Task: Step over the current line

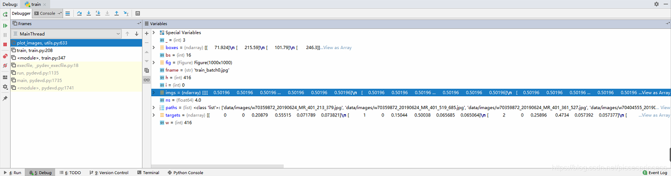Action: coord(79,13)
